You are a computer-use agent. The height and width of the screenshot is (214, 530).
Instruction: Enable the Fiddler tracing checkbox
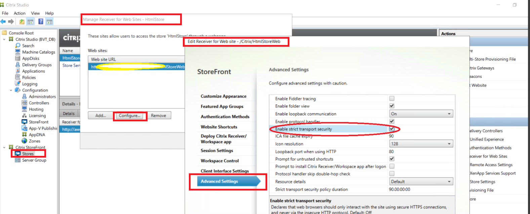392,98
